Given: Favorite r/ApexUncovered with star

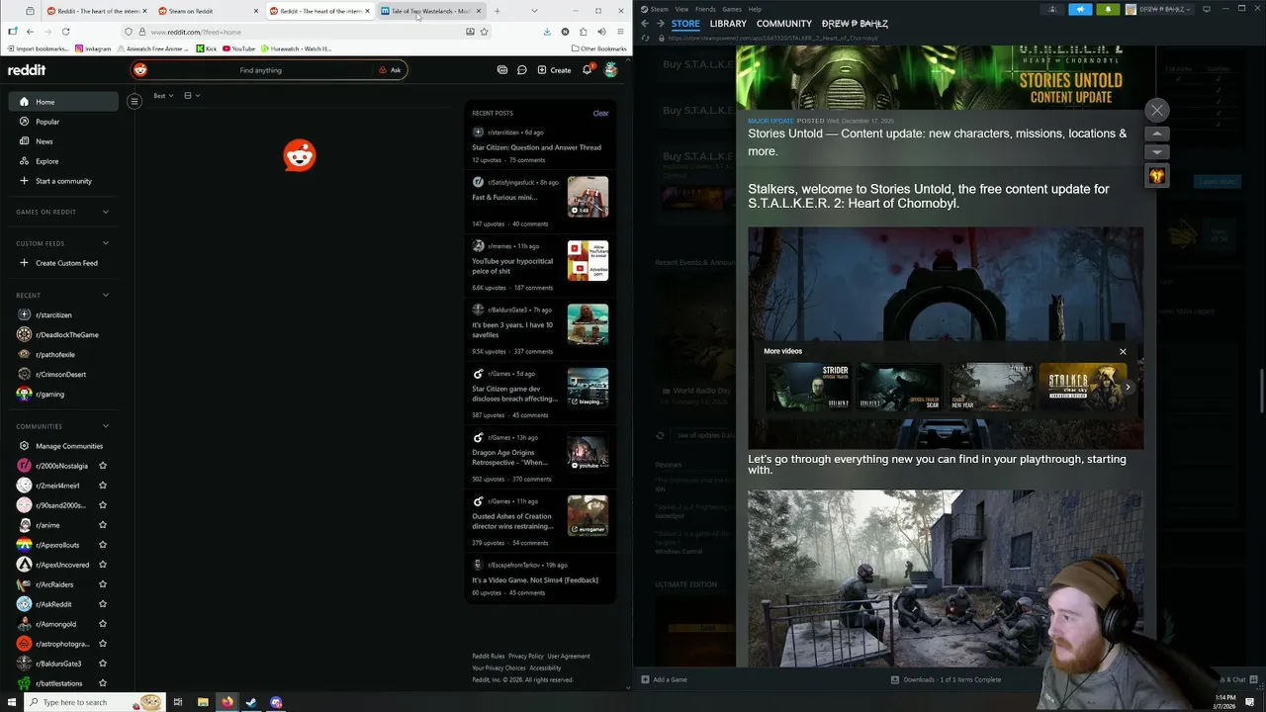Looking at the screenshot, I should coord(103,565).
